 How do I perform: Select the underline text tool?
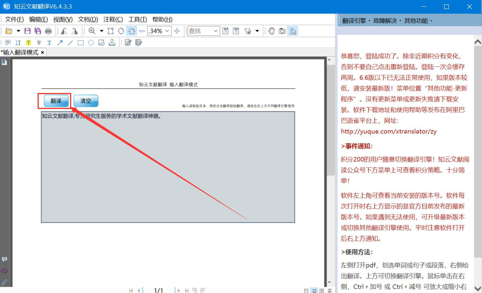[49, 43]
